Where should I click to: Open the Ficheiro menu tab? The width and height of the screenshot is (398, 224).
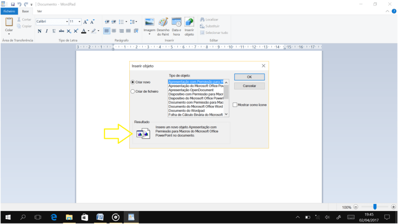9,11
